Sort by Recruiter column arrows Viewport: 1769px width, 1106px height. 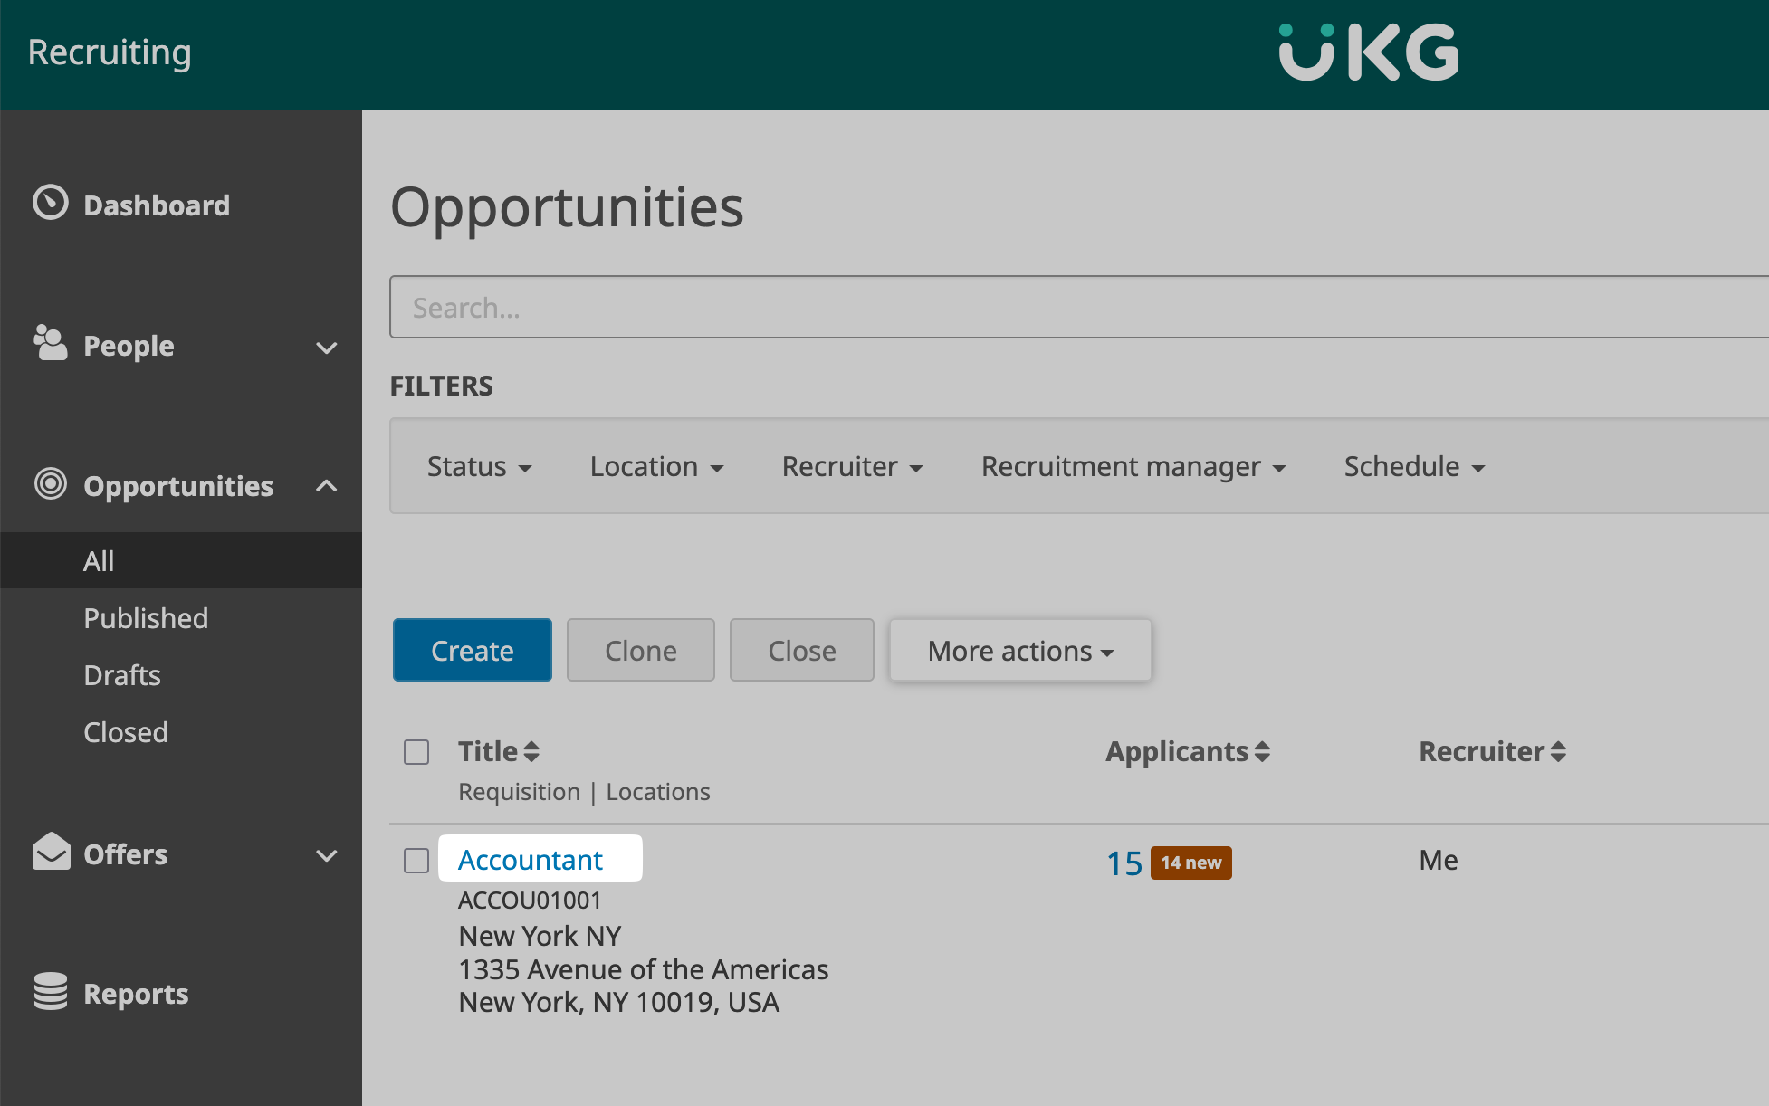click(1558, 752)
